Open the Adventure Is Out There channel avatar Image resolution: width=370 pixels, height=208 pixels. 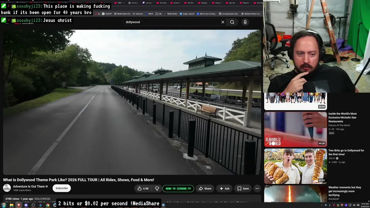point(7,188)
